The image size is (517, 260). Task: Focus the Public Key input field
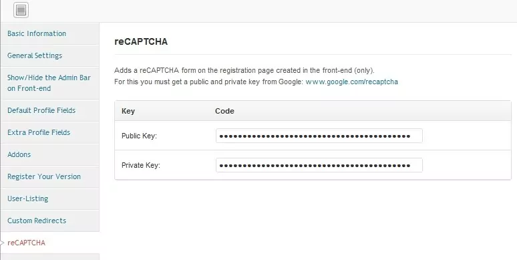pyautogui.click(x=319, y=136)
